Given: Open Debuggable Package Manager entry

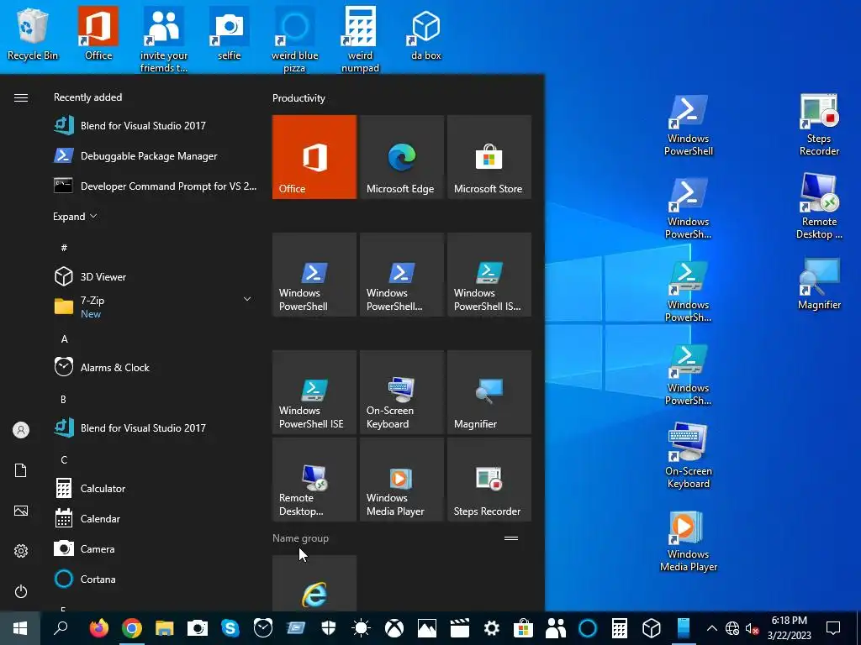Looking at the screenshot, I should click(x=154, y=155).
